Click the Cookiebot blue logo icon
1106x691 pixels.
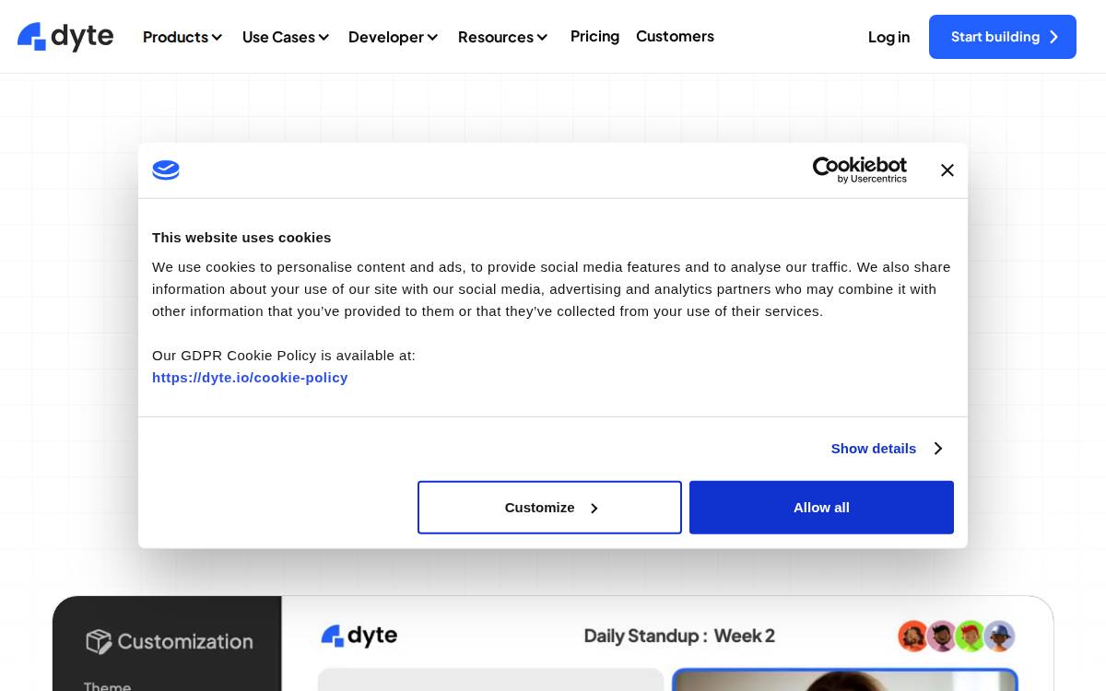point(166,170)
